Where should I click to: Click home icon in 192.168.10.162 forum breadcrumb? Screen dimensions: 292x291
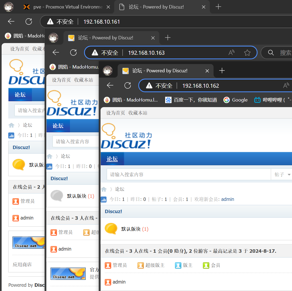[104, 189]
